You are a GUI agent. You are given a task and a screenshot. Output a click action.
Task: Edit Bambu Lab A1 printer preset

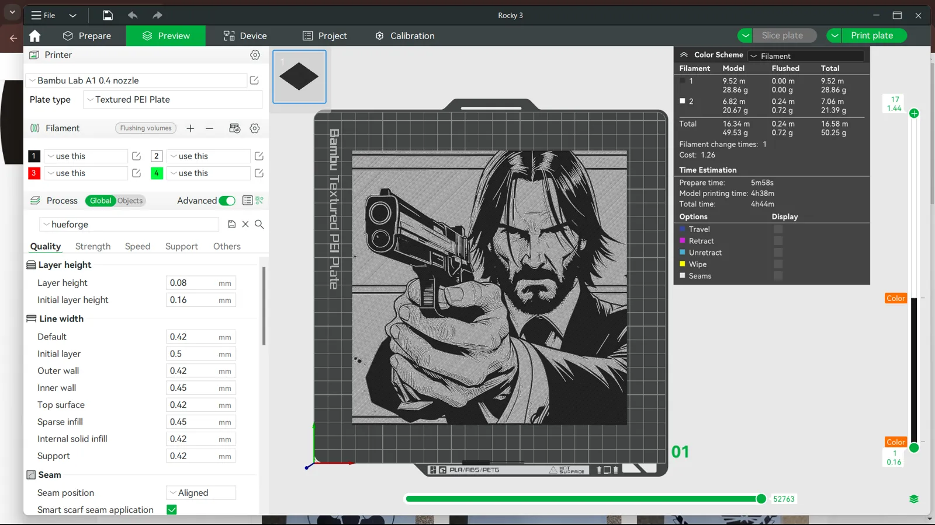click(x=254, y=80)
